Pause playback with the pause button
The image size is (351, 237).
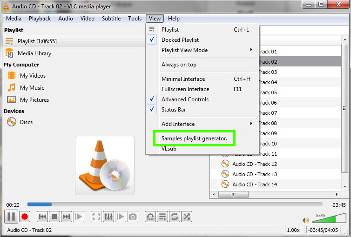[11, 217]
